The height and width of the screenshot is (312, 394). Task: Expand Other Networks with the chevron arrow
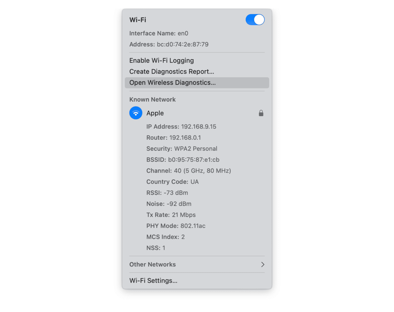coord(262,264)
